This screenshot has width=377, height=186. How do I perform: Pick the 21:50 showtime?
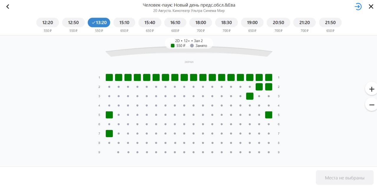coord(330,23)
